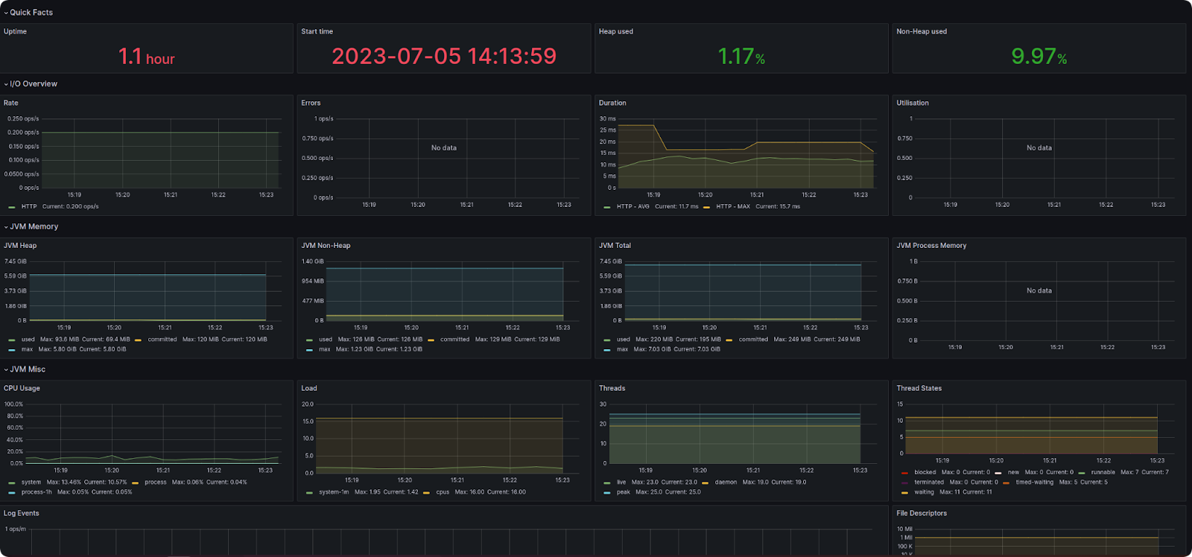Collapse the JVM Memory row chevron
The width and height of the screenshot is (1192, 557).
click(x=6, y=227)
